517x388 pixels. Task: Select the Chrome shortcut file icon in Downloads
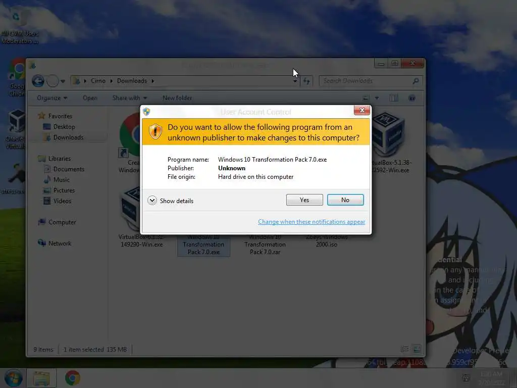click(130, 135)
